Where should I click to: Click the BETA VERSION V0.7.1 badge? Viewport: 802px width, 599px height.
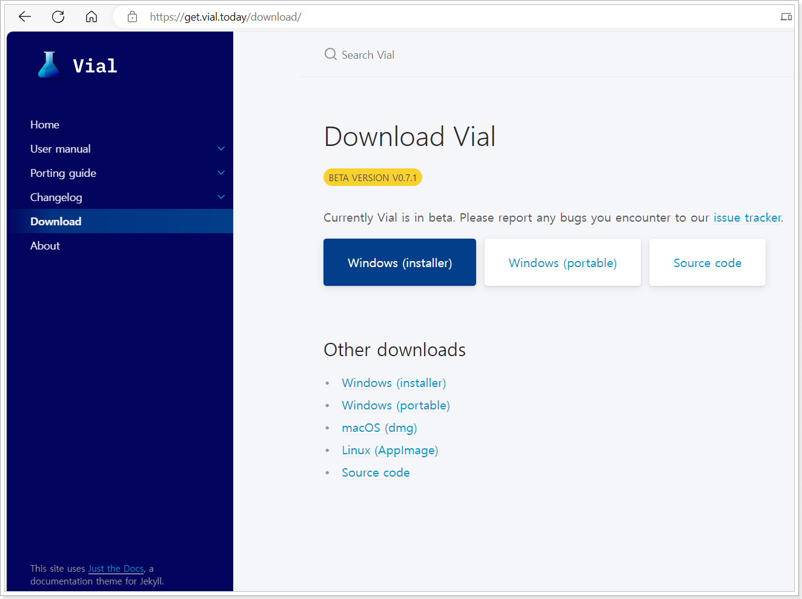pos(373,177)
